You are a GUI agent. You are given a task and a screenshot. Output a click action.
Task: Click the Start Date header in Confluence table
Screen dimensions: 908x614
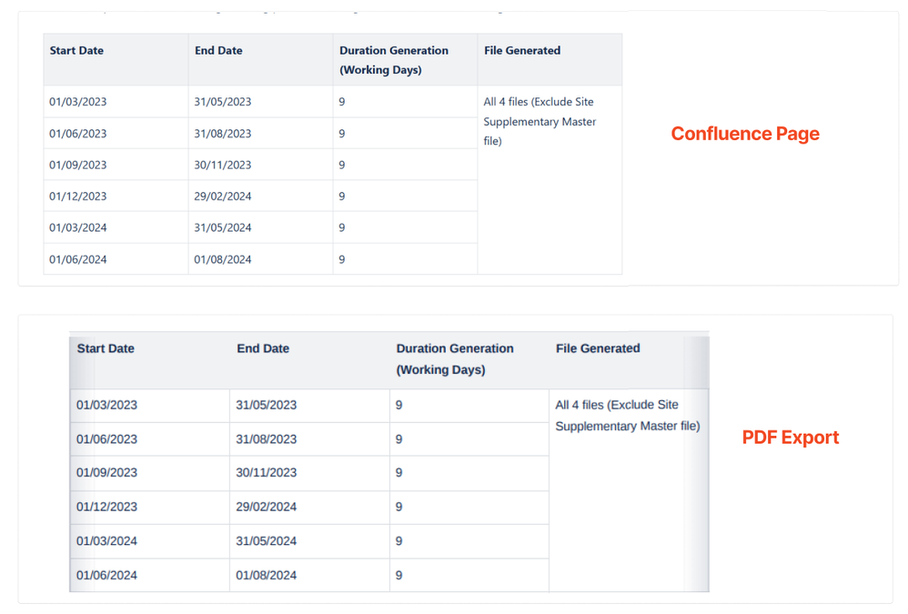[x=116, y=60]
